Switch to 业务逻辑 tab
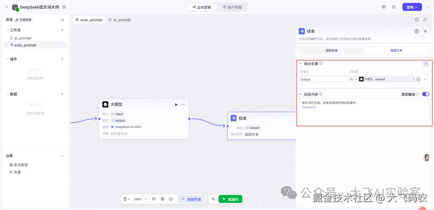This screenshot has height=210, width=434. tap(202, 7)
